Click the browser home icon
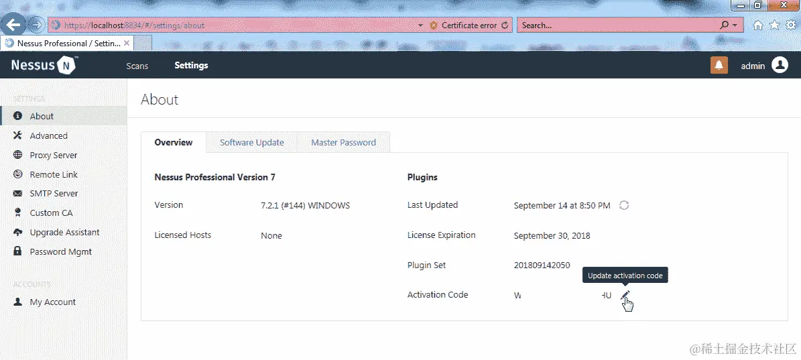Viewport: 801px width, 360px height. tap(759, 25)
